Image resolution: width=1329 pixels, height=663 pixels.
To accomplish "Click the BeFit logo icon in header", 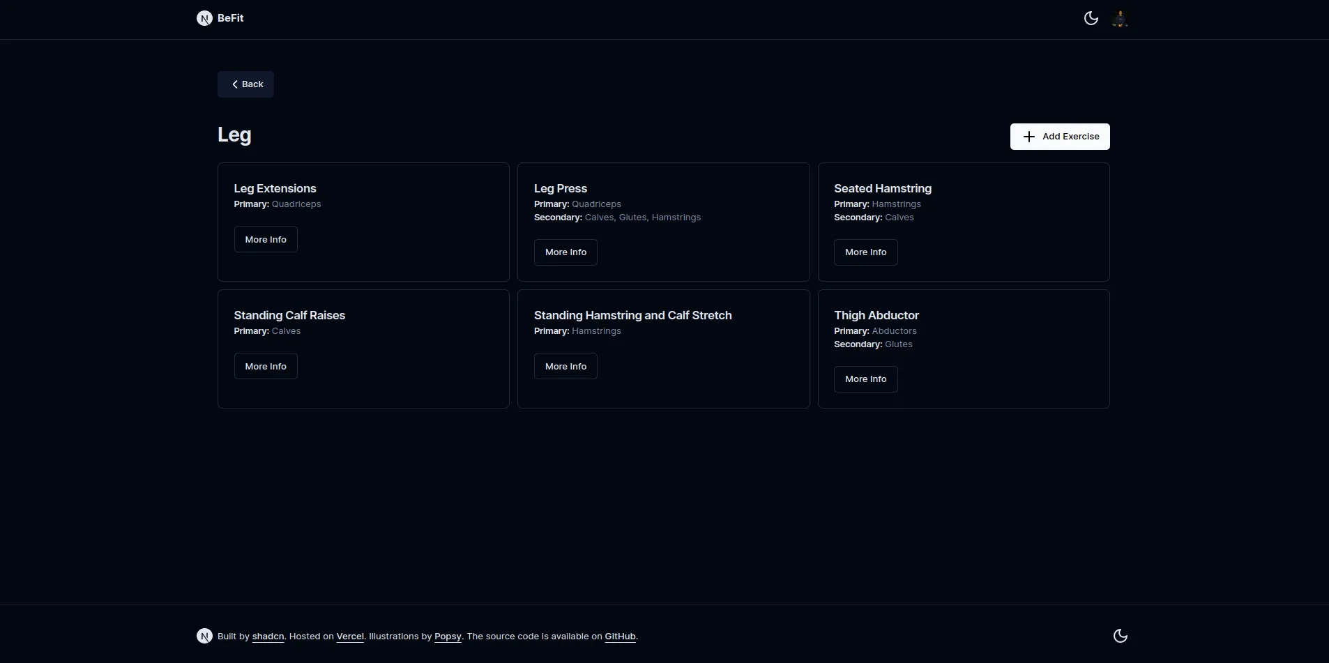I will pos(204,18).
